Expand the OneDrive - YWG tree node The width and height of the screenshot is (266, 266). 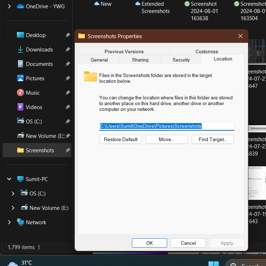[x=9, y=6]
